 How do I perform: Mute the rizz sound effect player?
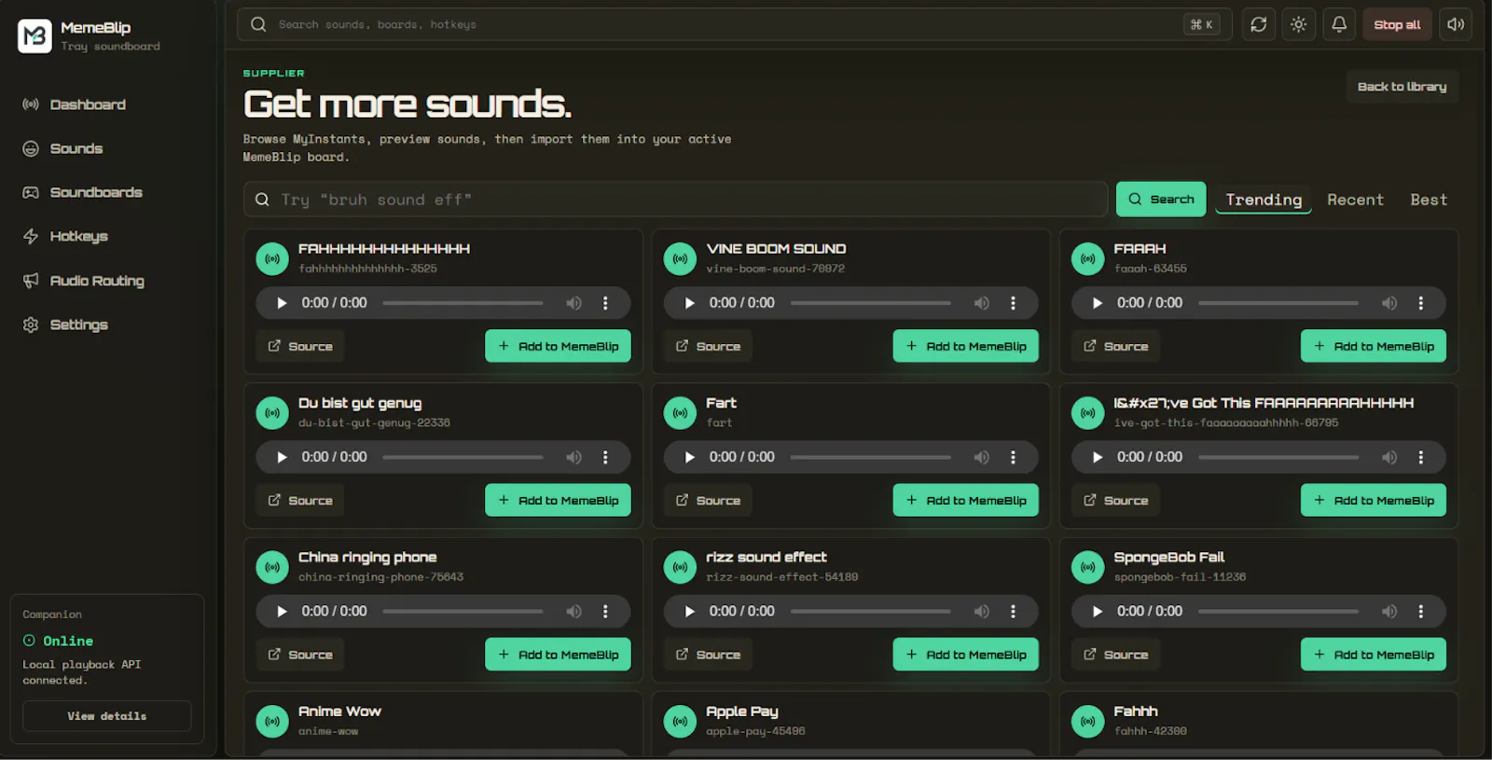click(981, 612)
